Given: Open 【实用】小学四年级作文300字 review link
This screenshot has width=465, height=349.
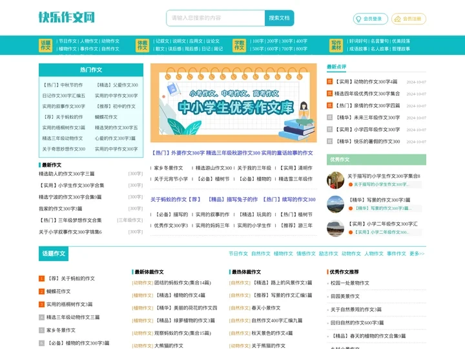Looking at the screenshot, I should click(x=367, y=129).
